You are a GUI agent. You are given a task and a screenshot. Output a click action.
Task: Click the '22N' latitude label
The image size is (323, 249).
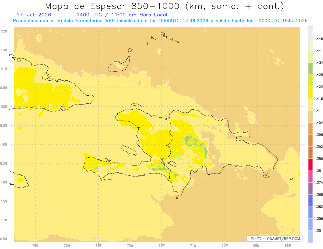4,31
